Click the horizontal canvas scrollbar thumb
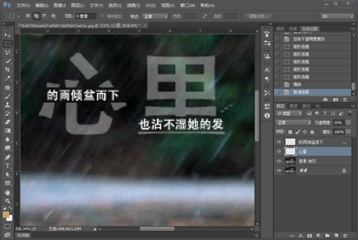Viewport: 358px width, 240px height. (x=157, y=229)
